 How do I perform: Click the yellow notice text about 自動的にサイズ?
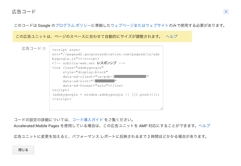[x=89, y=36]
